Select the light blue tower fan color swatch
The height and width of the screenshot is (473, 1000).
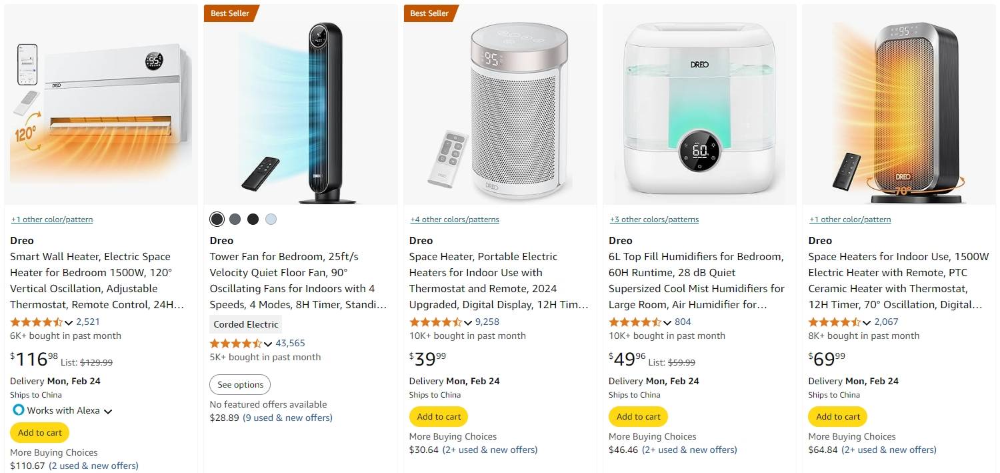[x=271, y=219]
